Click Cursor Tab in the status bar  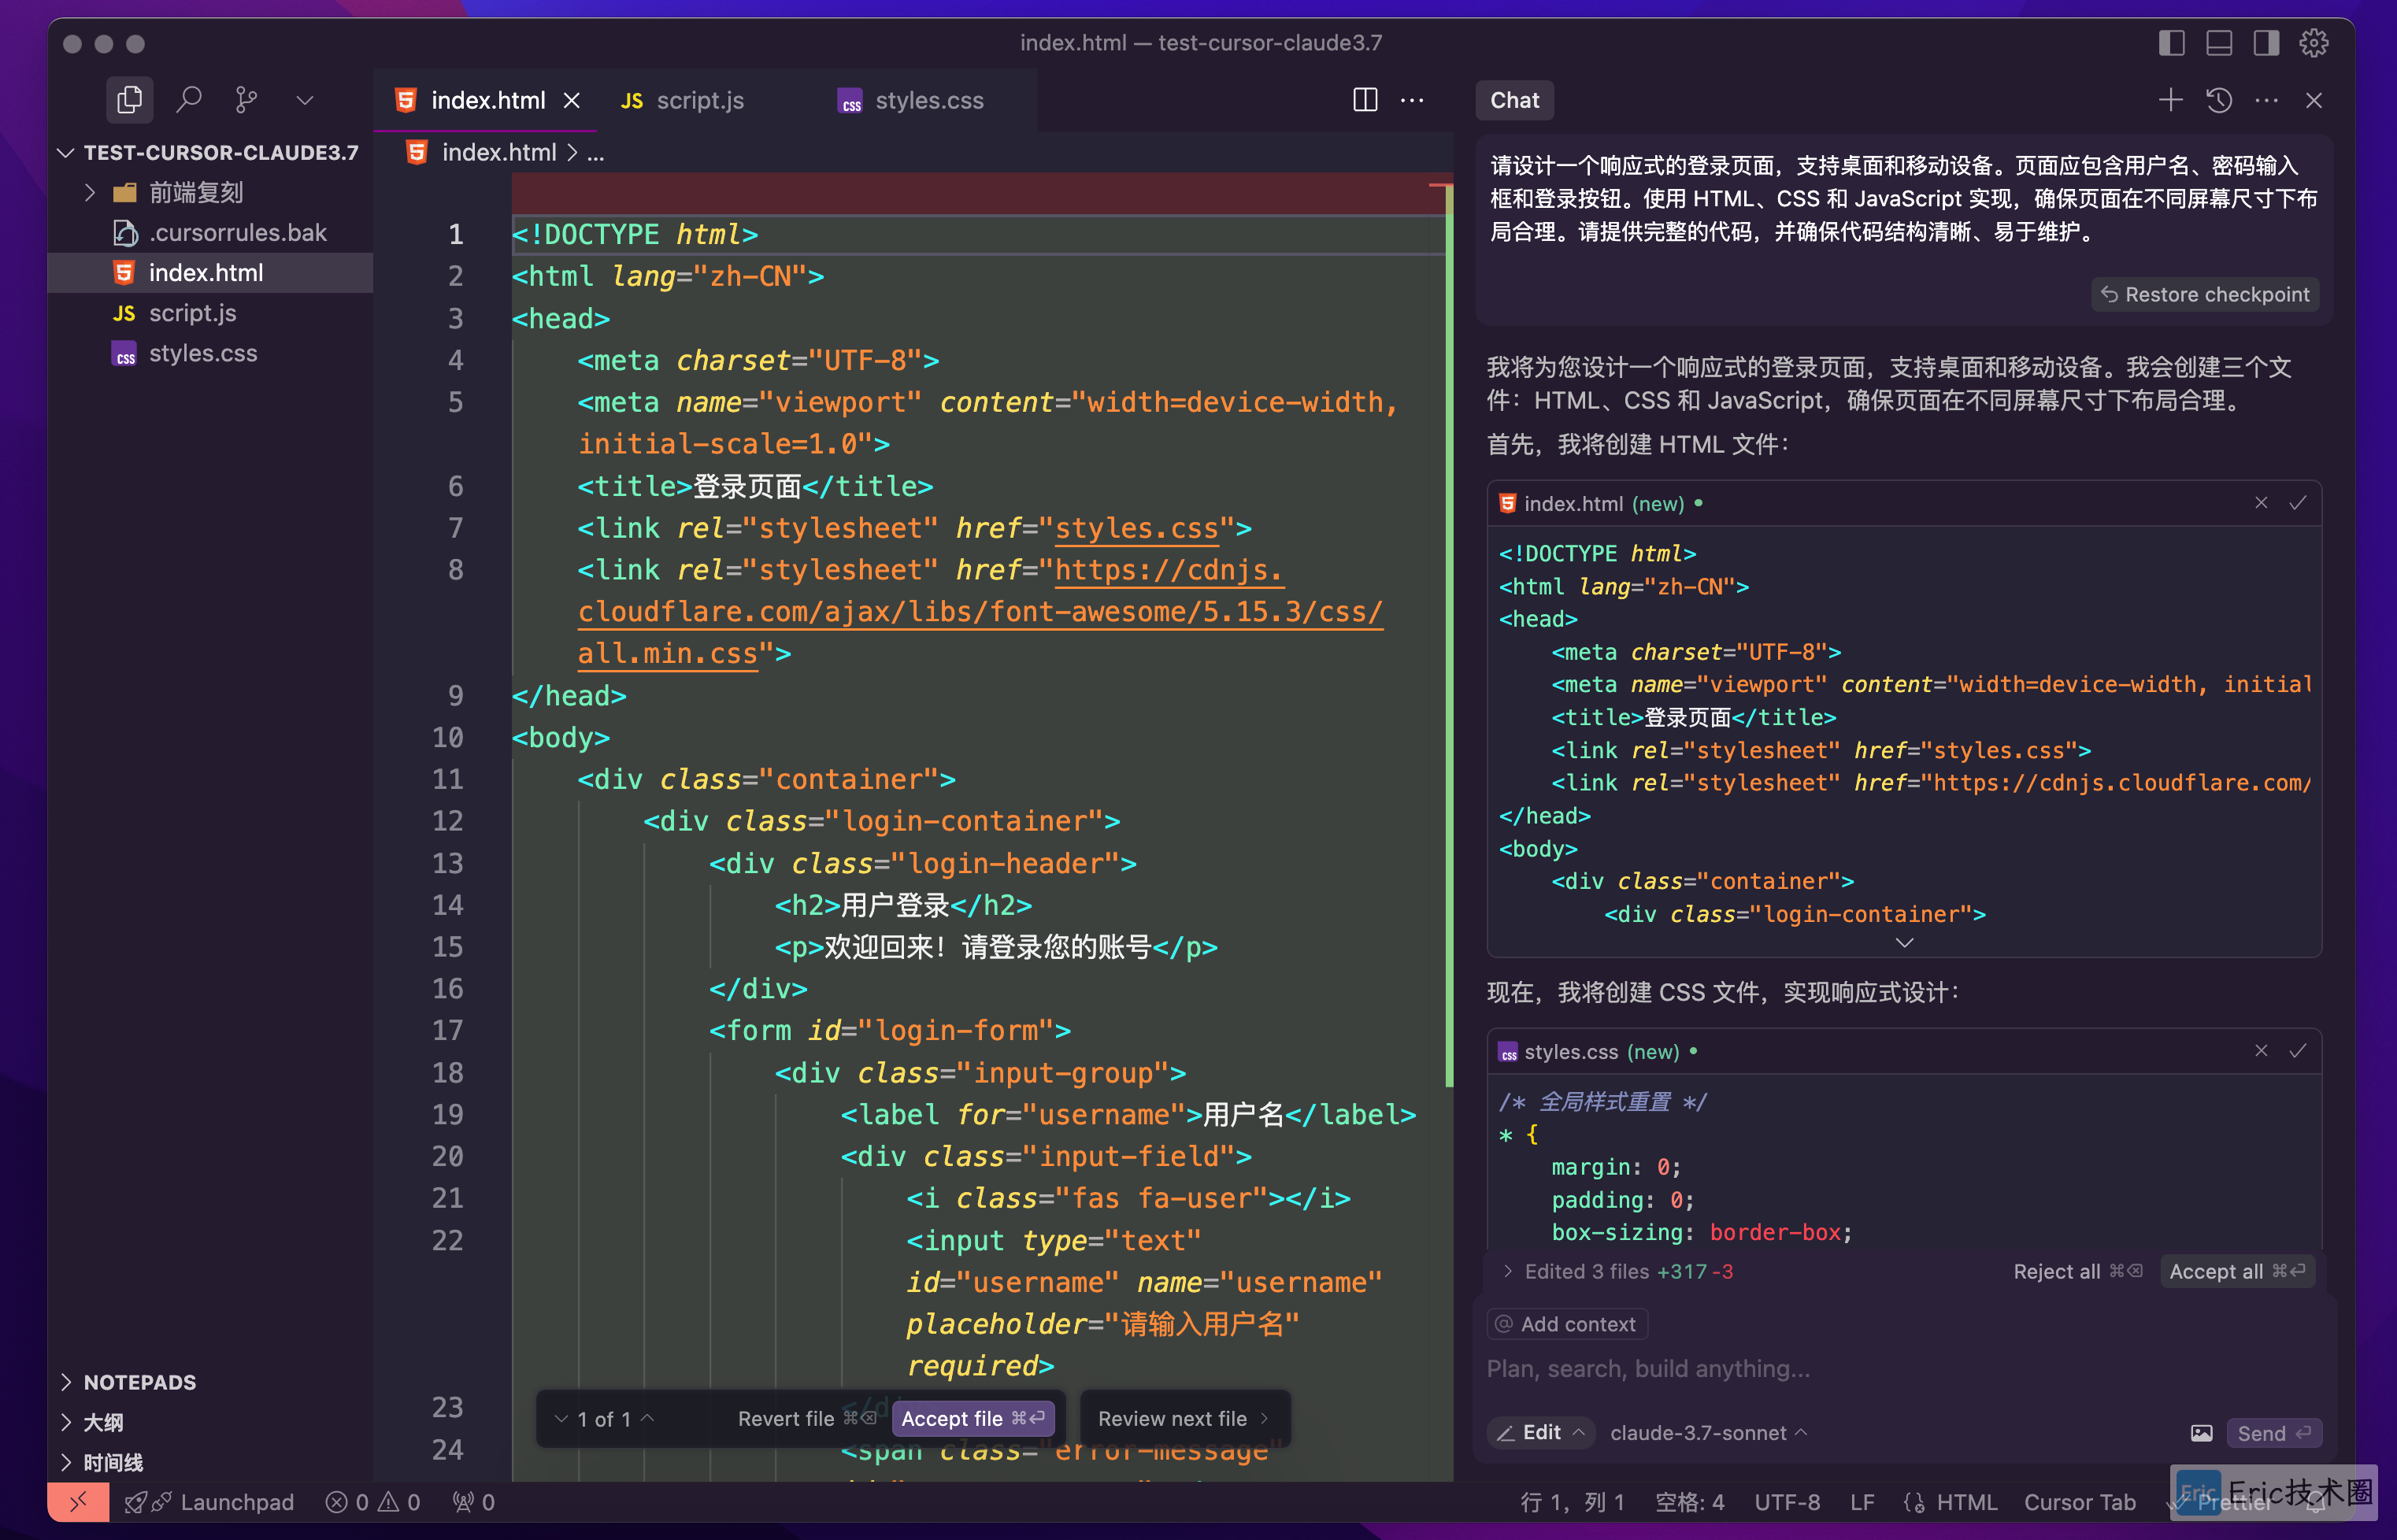tap(2080, 1502)
